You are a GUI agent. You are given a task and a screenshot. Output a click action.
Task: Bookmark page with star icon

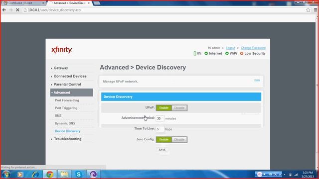point(308,10)
